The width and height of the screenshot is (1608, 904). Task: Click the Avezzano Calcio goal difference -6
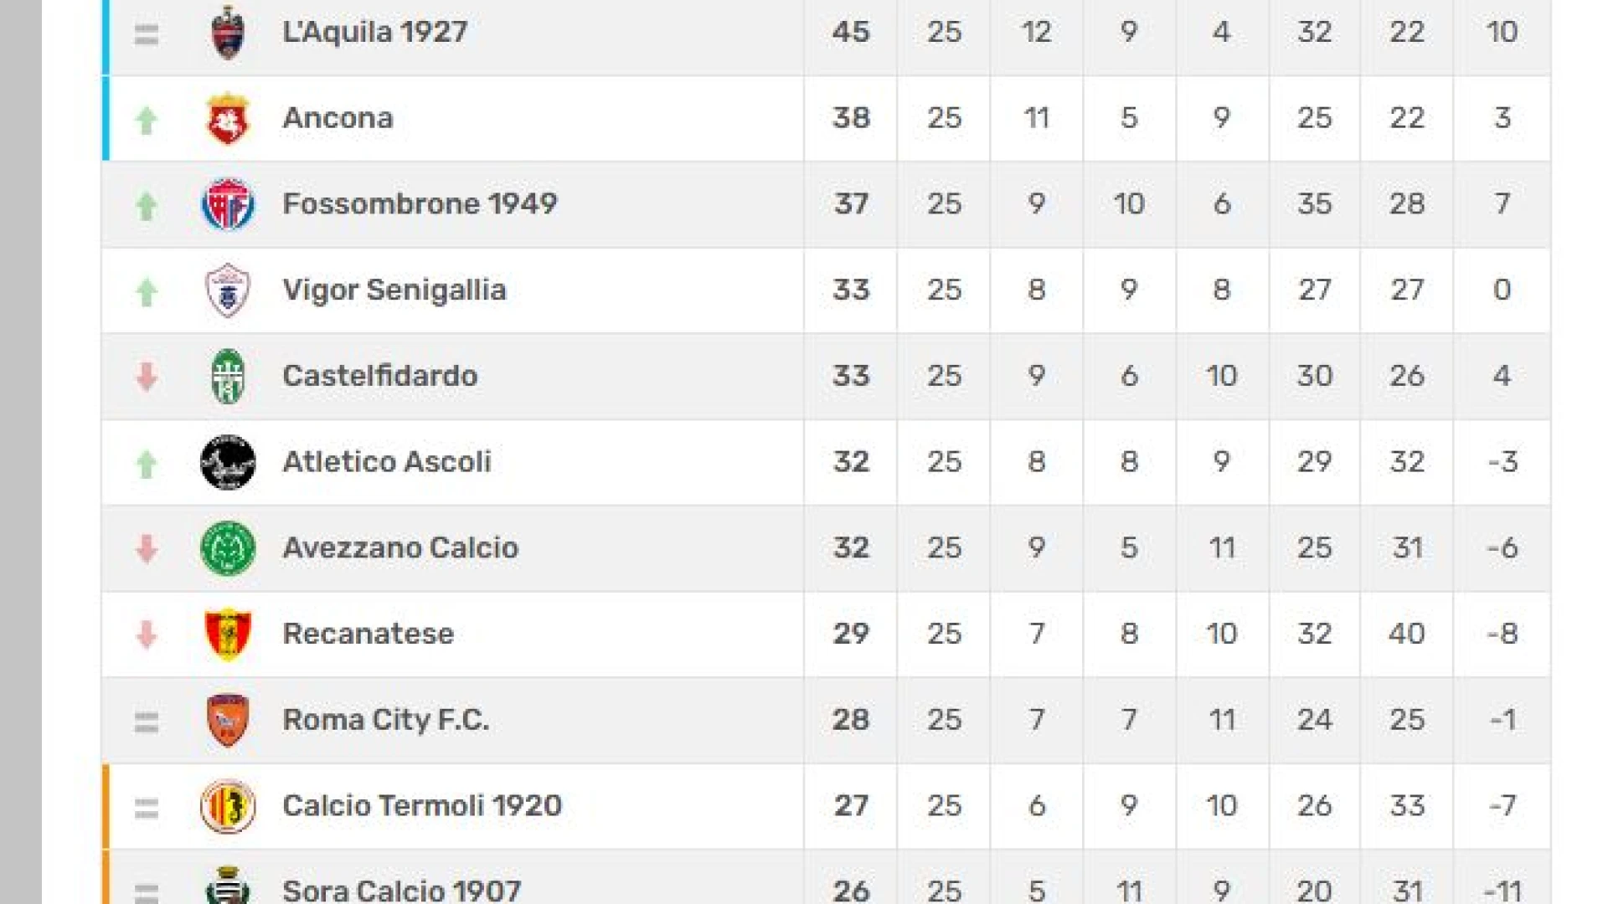pyautogui.click(x=1502, y=547)
